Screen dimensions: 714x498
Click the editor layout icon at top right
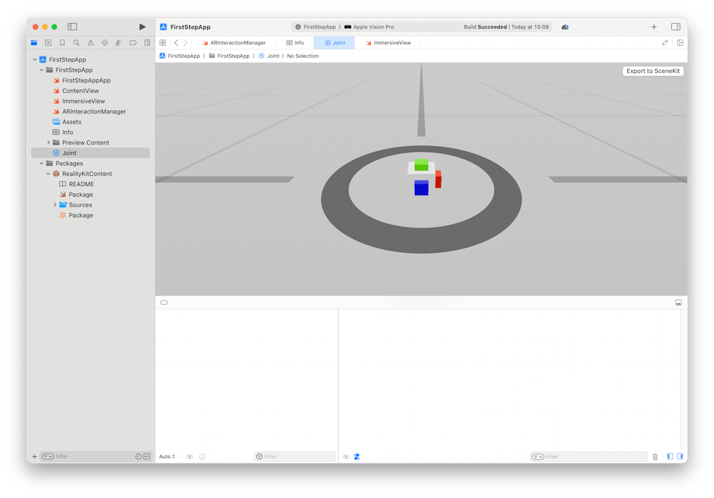(677, 27)
